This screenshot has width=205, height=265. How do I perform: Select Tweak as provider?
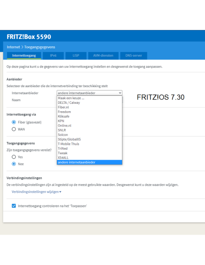[x=89, y=153]
